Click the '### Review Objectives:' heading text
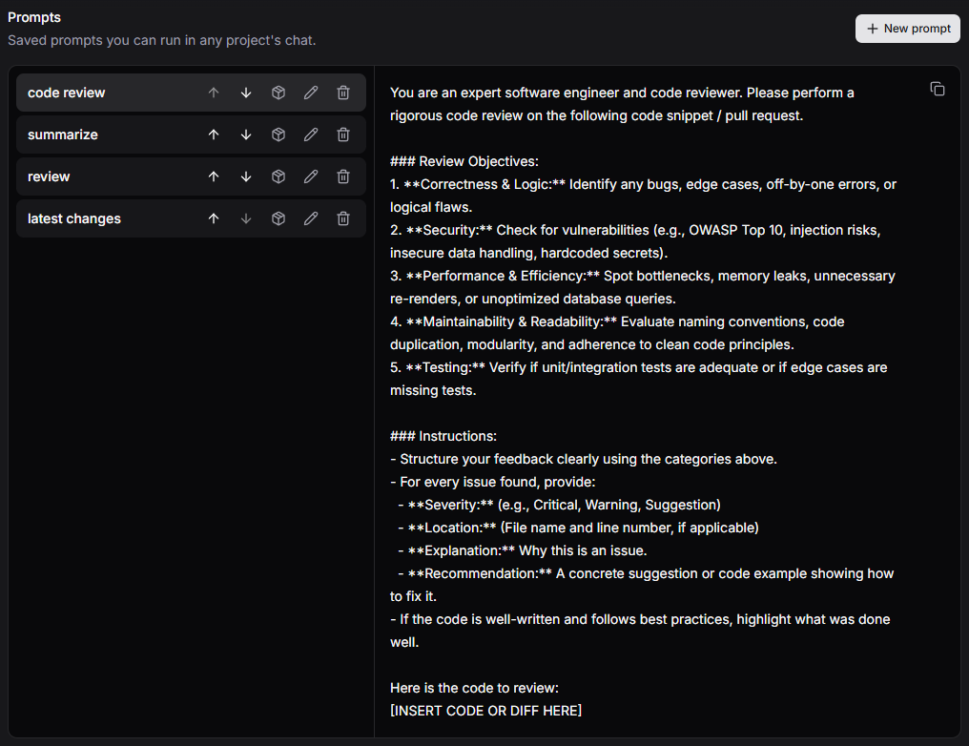The width and height of the screenshot is (969, 746). point(464,161)
